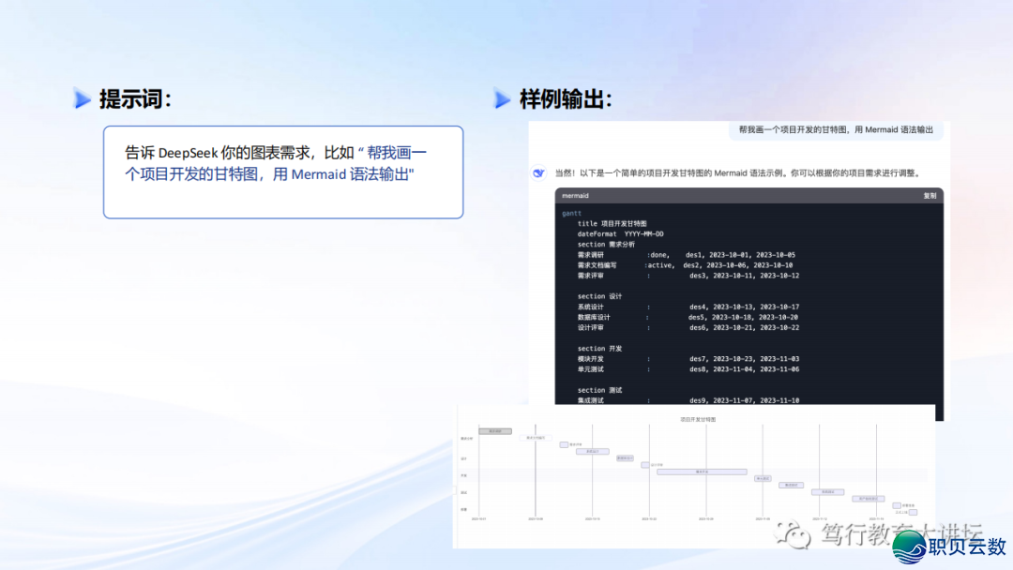Click the 项目开发甘特图 chart title
The image size is (1013, 570).
[697, 420]
